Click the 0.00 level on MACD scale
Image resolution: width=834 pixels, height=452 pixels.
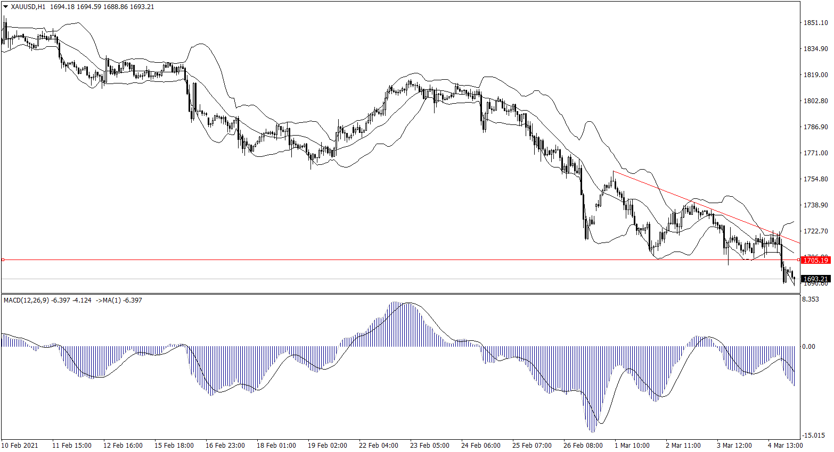808,347
